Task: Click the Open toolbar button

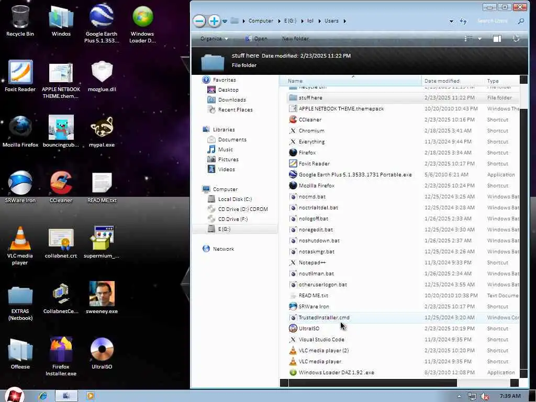Action: point(256,39)
